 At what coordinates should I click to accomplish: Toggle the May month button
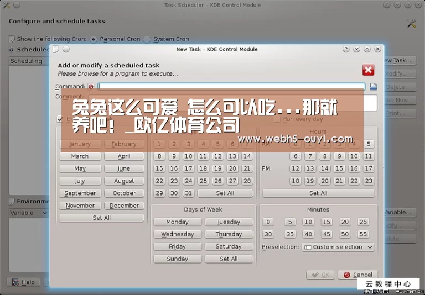(80, 168)
